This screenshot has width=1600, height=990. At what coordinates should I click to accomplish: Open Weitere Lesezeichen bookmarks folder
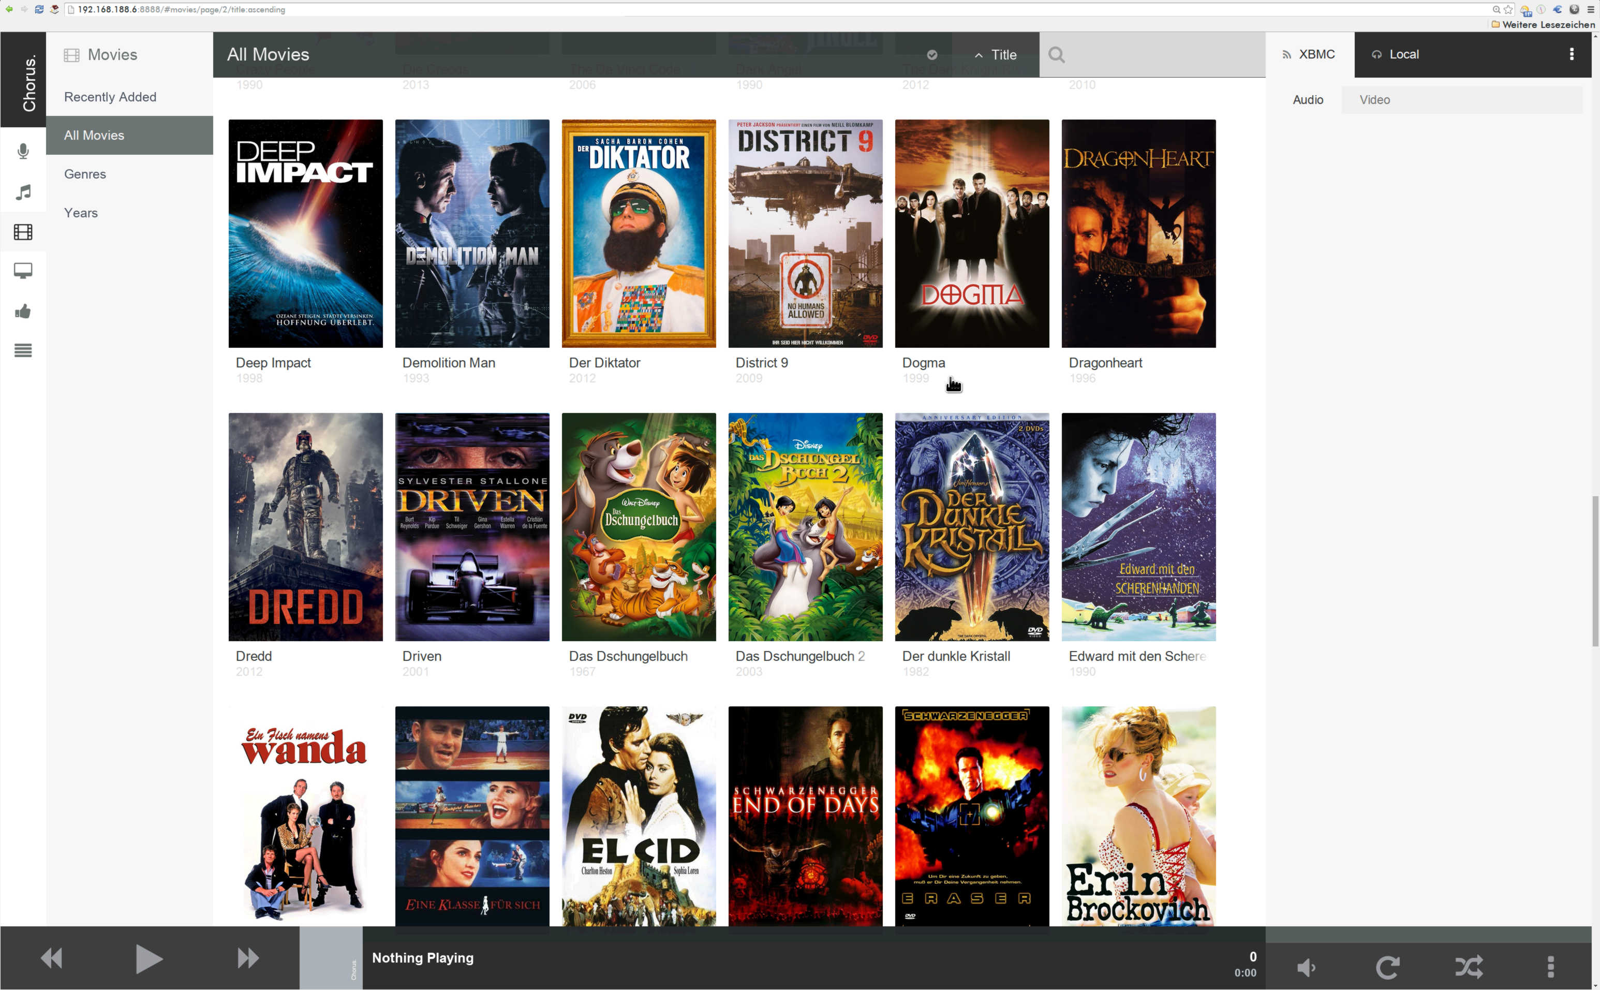point(1543,24)
